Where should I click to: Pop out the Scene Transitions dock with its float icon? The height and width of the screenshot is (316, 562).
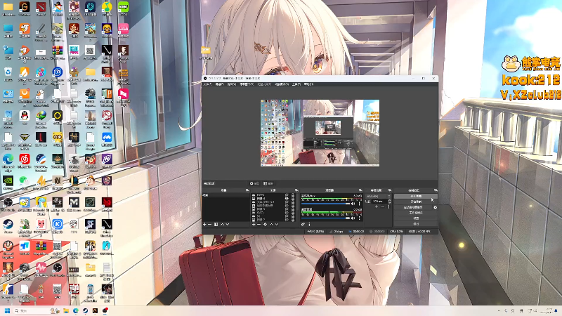click(x=390, y=190)
